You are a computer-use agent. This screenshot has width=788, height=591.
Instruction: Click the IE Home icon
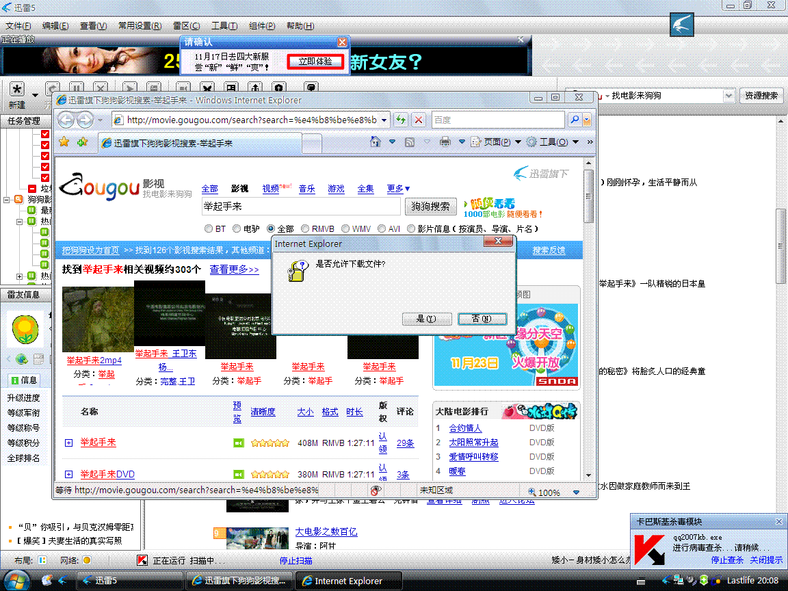[x=375, y=142]
